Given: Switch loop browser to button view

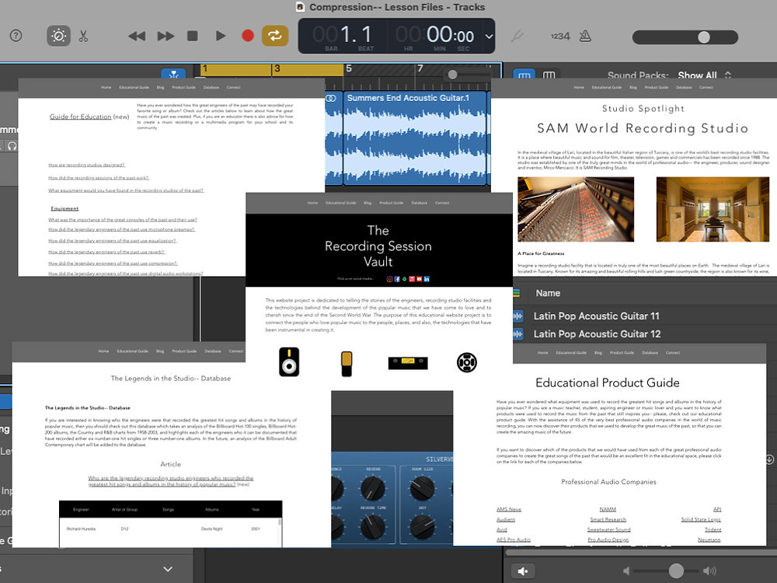Looking at the screenshot, I should pyautogui.click(x=525, y=75).
